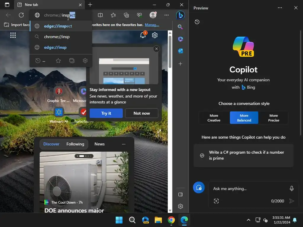Open Settings and more ellipsis in Edge toolbar
303x227 pixels.
[x=167, y=15]
